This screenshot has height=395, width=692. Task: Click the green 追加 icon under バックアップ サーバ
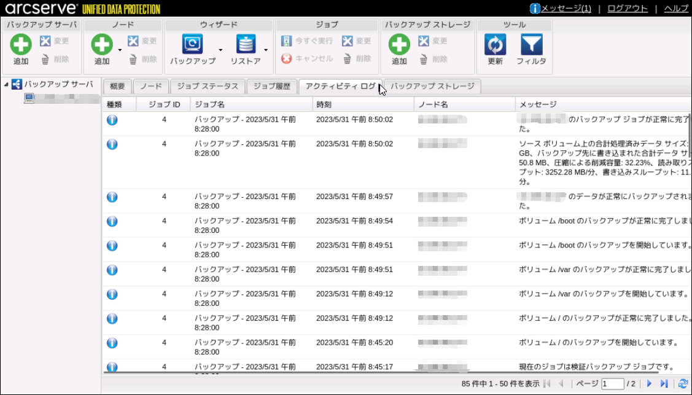coord(21,45)
